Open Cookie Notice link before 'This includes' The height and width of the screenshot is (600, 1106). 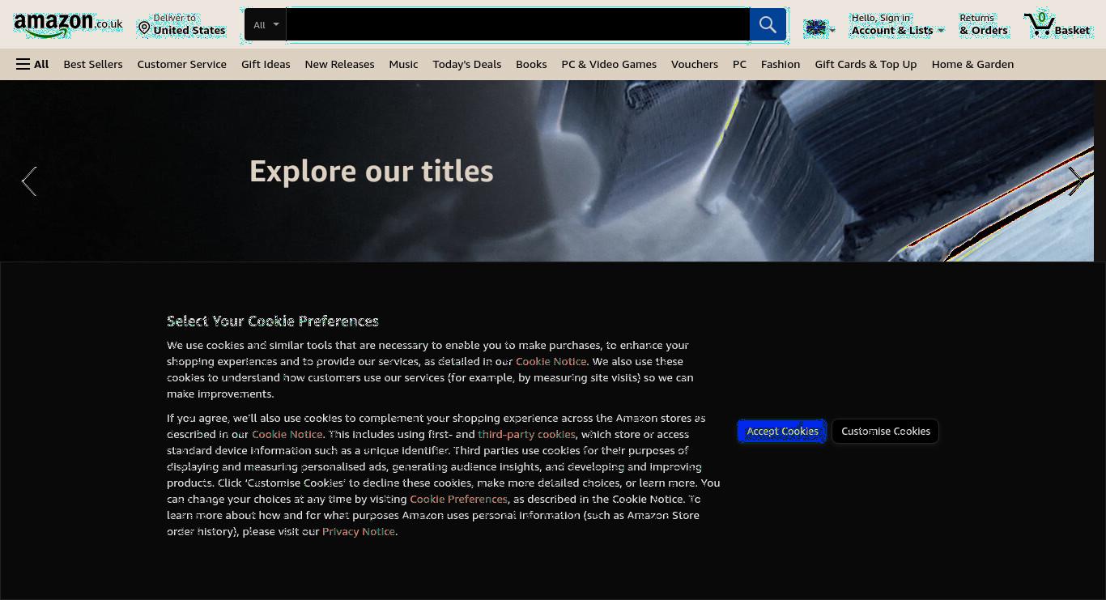click(x=287, y=434)
